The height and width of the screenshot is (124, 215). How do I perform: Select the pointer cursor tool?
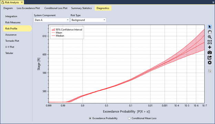coord(209,27)
